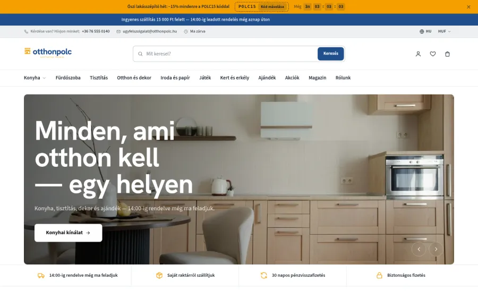Call the +36 76 555 0140 number
Viewport: 478px width, 299px height.
(x=96, y=31)
